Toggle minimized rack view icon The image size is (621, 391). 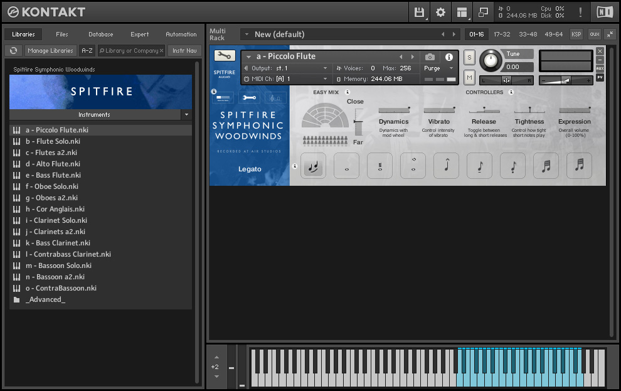[x=483, y=13]
